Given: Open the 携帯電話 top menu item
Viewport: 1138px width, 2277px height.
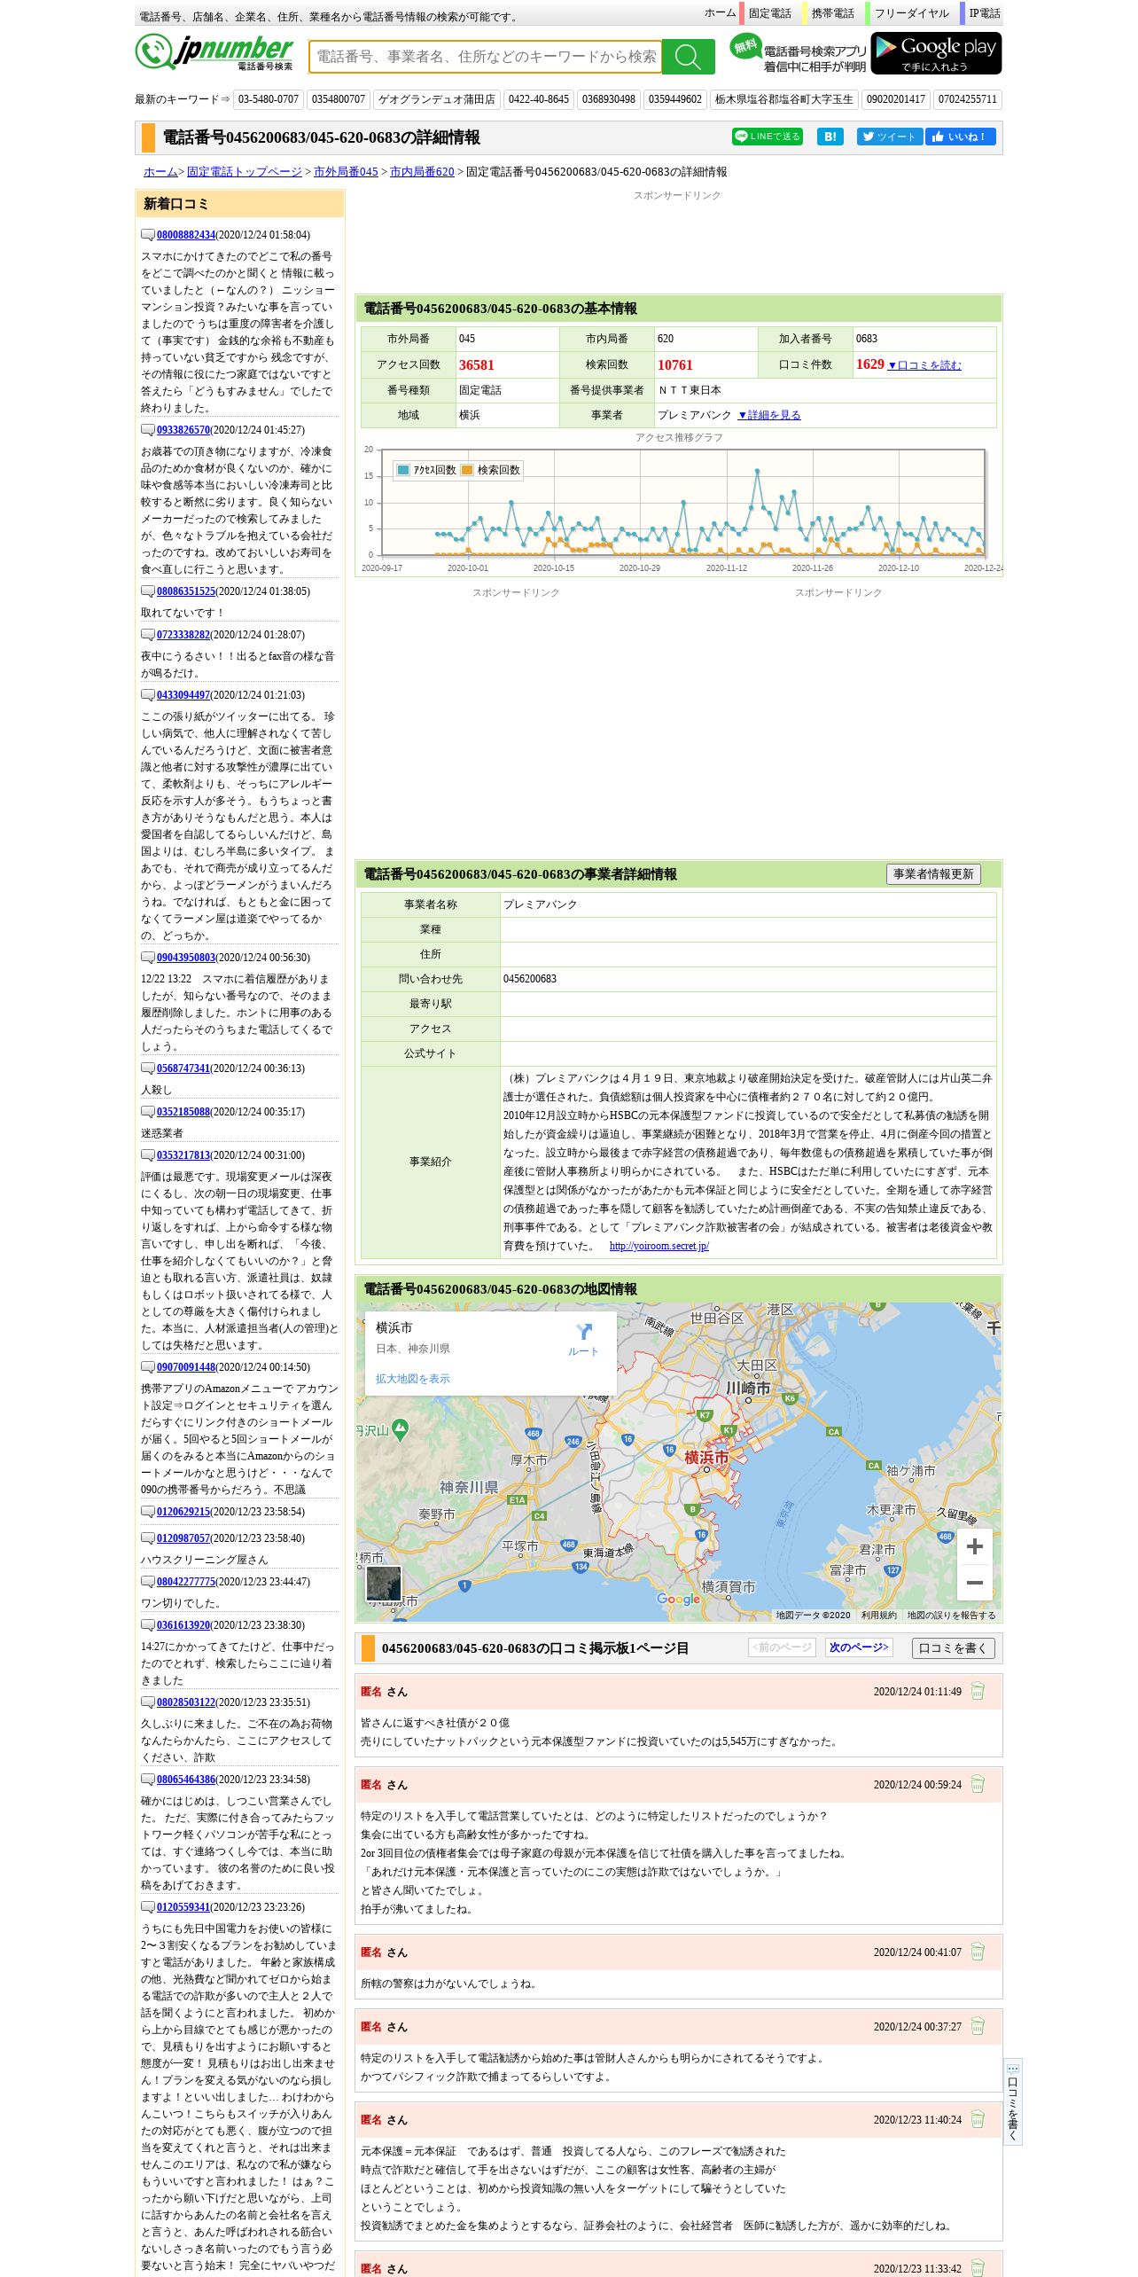Looking at the screenshot, I should coord(832,13).
